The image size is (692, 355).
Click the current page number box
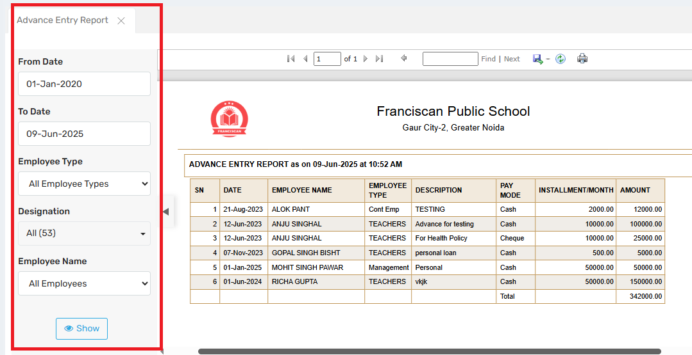click(327, 59)
